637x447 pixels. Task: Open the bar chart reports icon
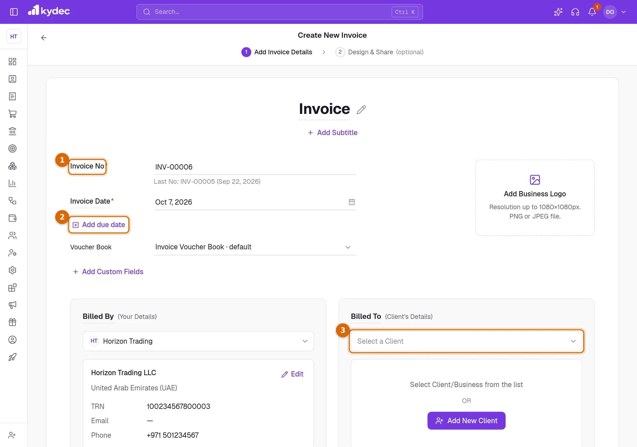pyautogui.click(x=12, y=183)
